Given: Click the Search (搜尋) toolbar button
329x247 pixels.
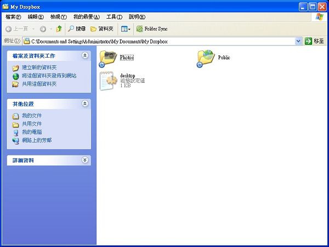Looking at the screenshot, I should 77,29.
